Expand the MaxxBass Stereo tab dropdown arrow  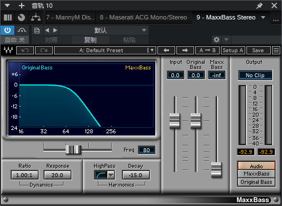tap(263, 17)
